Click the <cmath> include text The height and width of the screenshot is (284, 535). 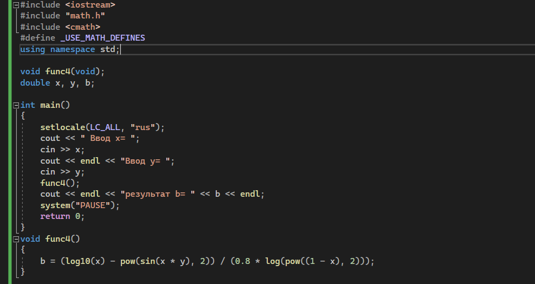[x=83, y=27]
